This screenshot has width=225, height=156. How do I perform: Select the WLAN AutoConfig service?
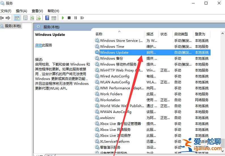(x=152, y=82)
